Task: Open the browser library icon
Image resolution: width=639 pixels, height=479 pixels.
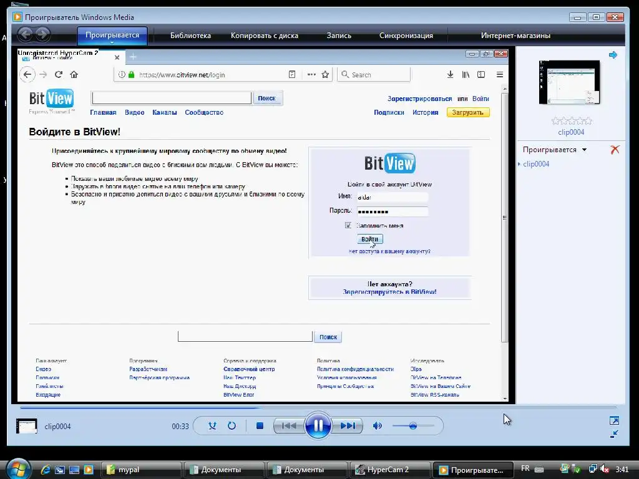Action: 466,75
